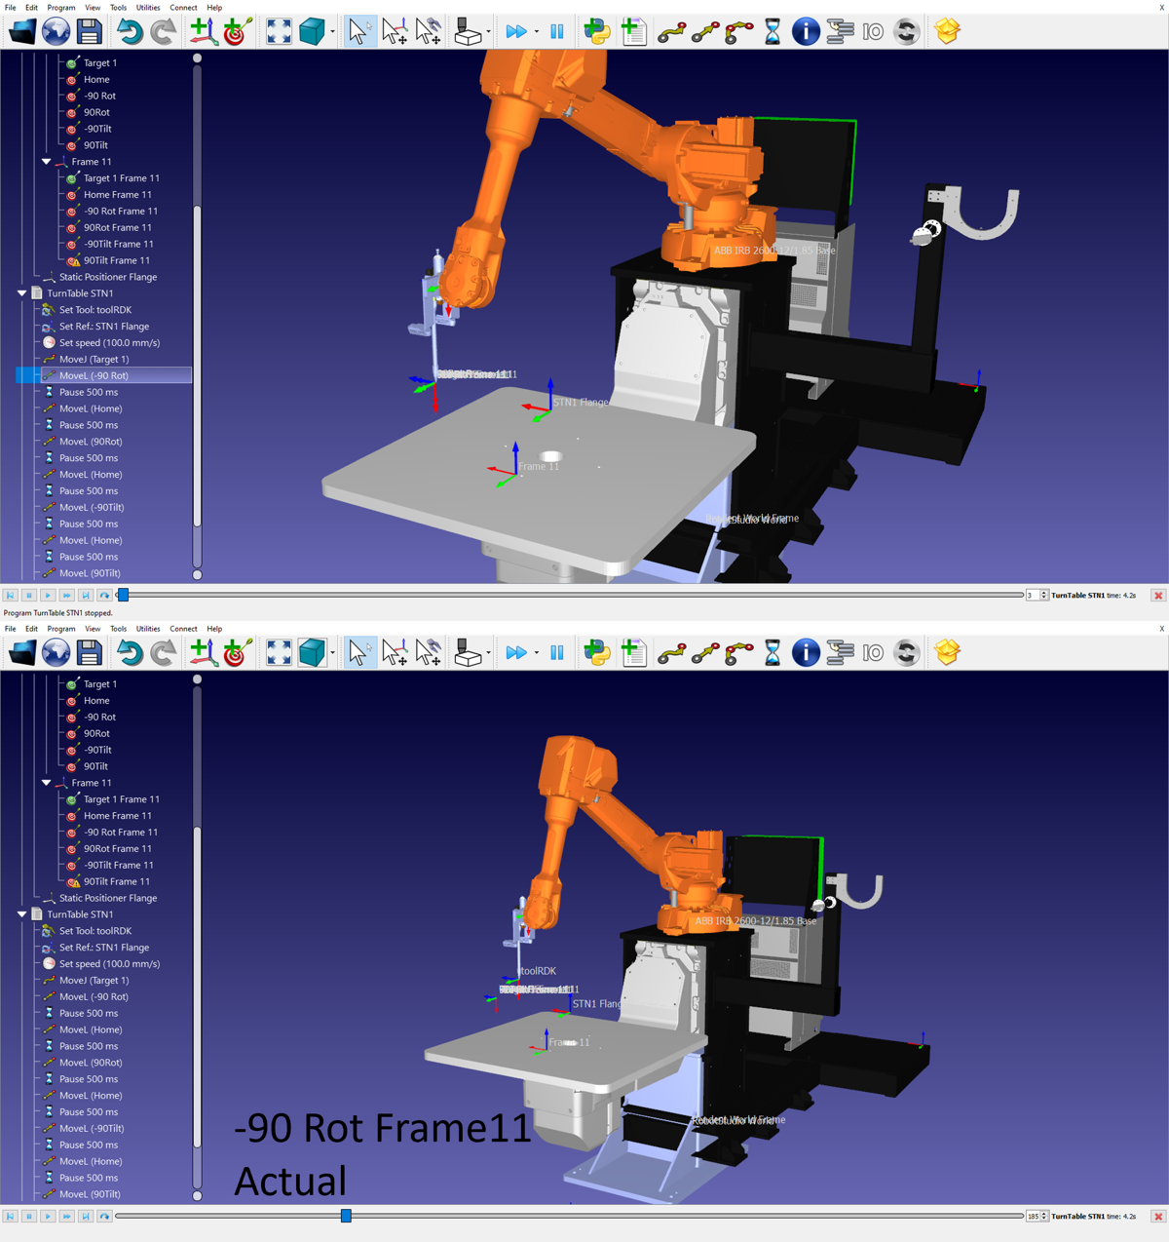Fit all to view in upper toolbar
This screenshot has height=1242, width=1169.
[x=279, y=31]
